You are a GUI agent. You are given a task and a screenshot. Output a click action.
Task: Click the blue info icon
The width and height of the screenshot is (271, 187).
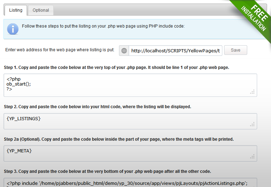(13, 29)
